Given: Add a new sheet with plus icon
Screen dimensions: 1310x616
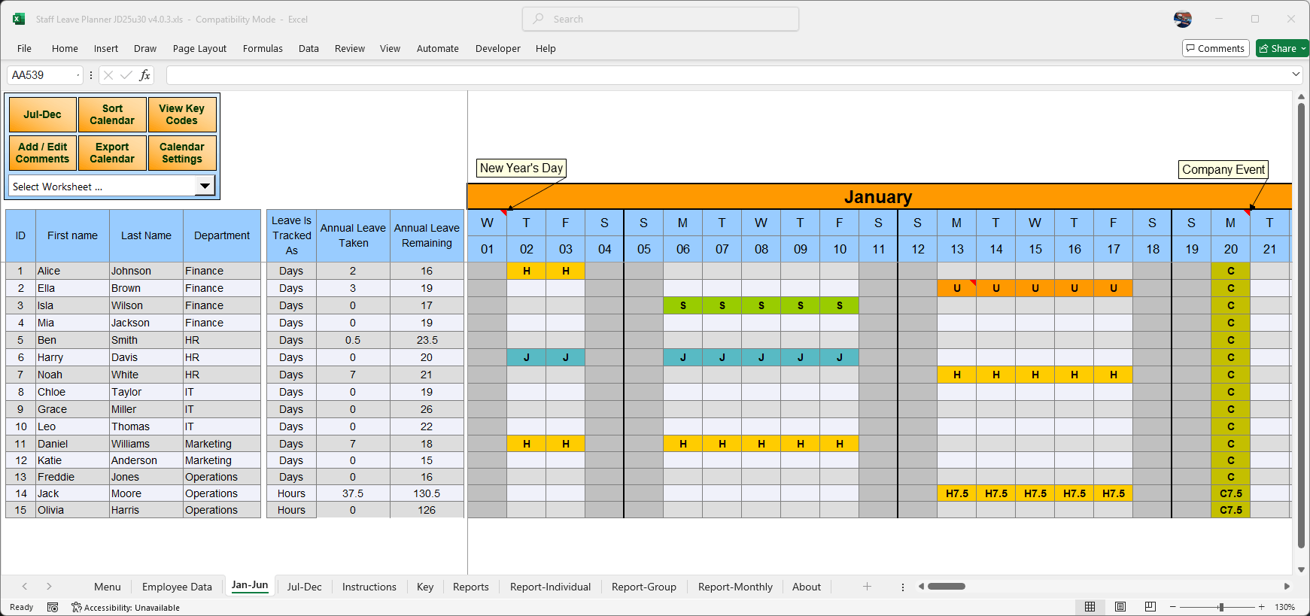Looking at the screenshot, I should tap(867, 587).
